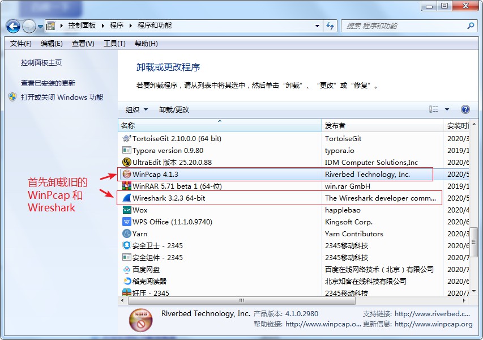Click the http://www.winpcap.org update link text

coord(433,324)
